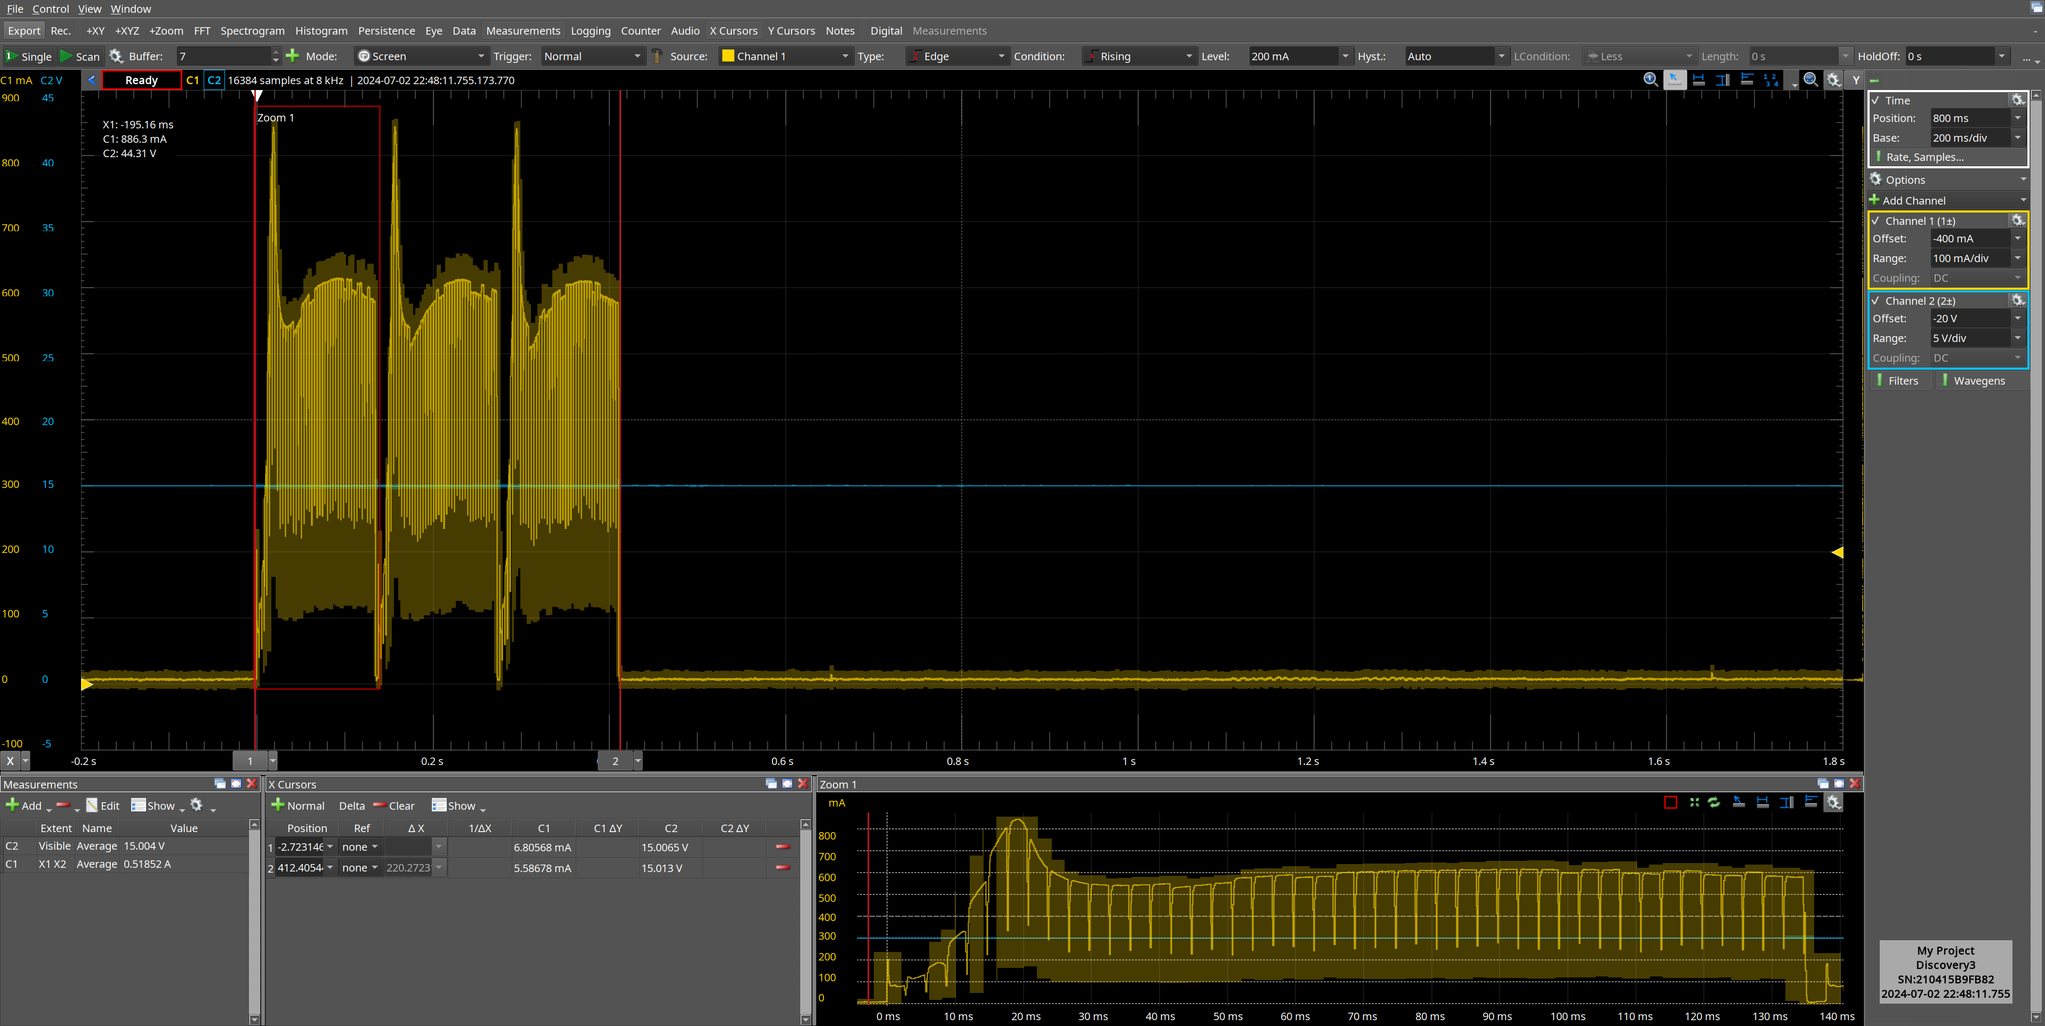
Task: Click the green Add measurement plus icon
Action: [12, 805]
